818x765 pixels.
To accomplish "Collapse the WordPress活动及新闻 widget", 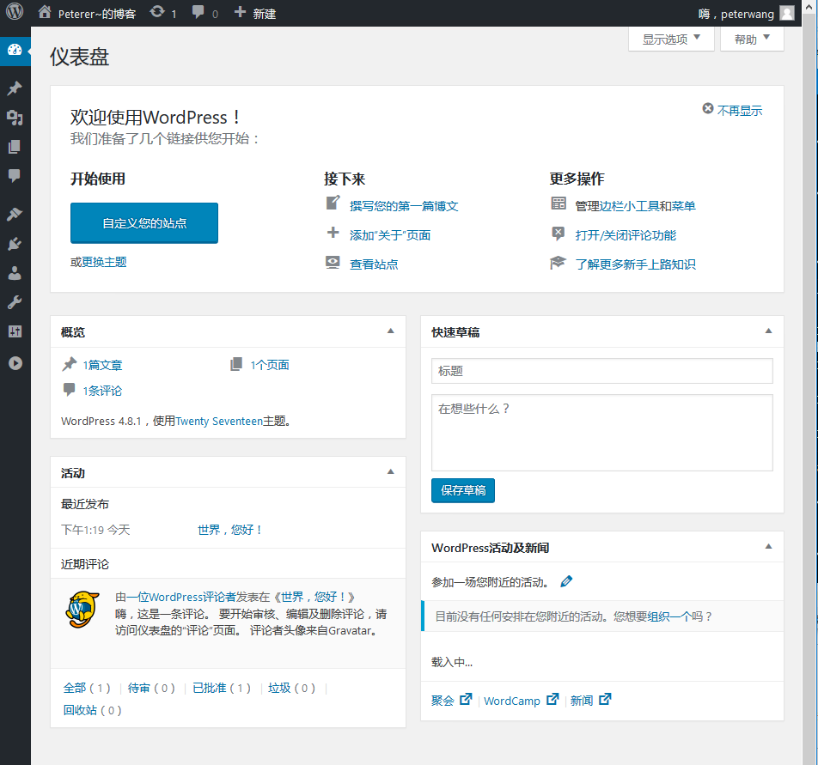I will 768,547.
